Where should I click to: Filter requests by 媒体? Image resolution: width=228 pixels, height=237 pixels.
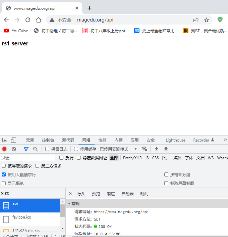[x=177, y=158]
